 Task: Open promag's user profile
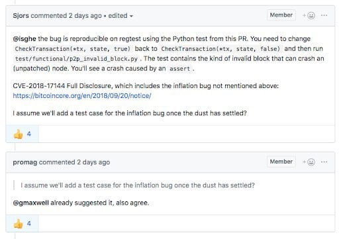click(x=25, y=162)
